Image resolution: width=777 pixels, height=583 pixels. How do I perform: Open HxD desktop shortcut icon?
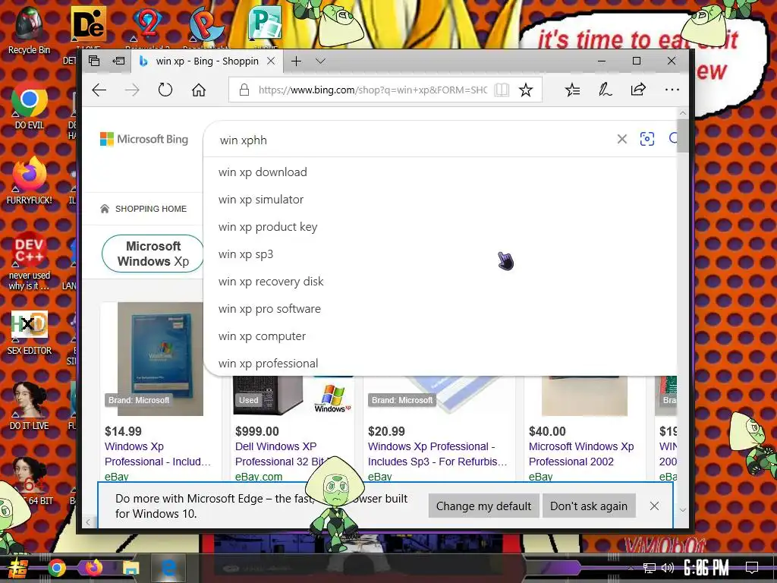click(x=30, y=332)
